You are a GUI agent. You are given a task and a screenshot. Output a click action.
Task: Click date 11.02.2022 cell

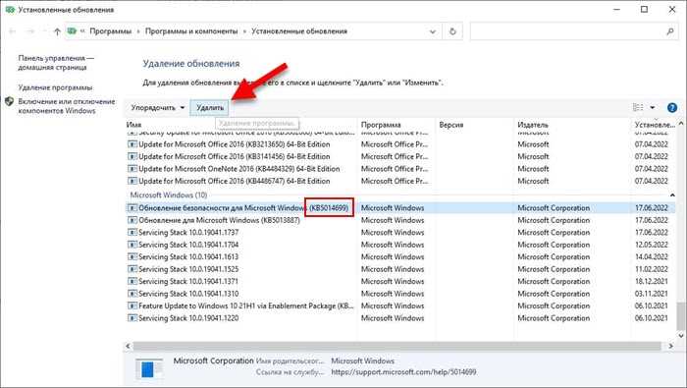[651, 269]
